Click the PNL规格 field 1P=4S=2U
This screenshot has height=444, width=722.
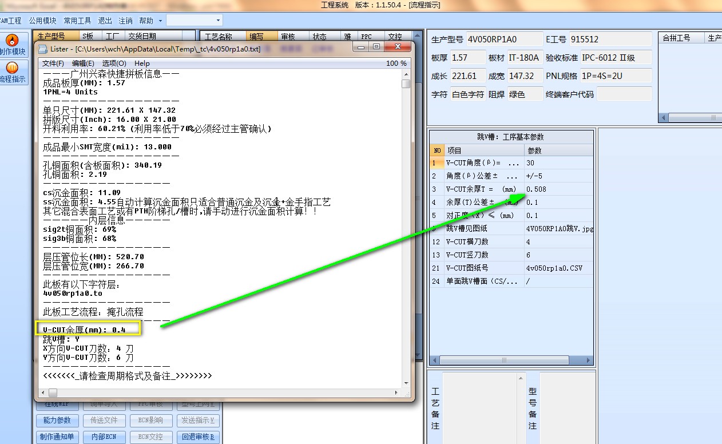click(x=616, y=76)
